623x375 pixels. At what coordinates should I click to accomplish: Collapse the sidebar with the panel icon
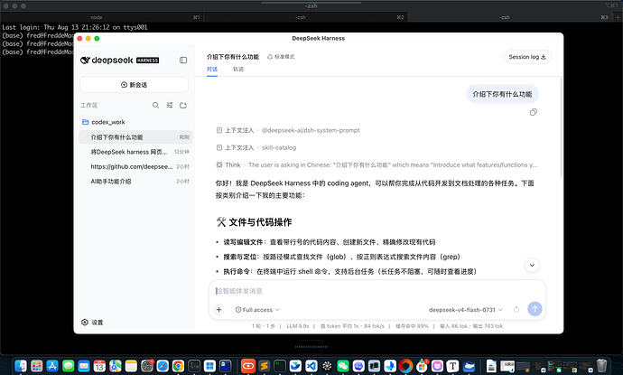183,60
